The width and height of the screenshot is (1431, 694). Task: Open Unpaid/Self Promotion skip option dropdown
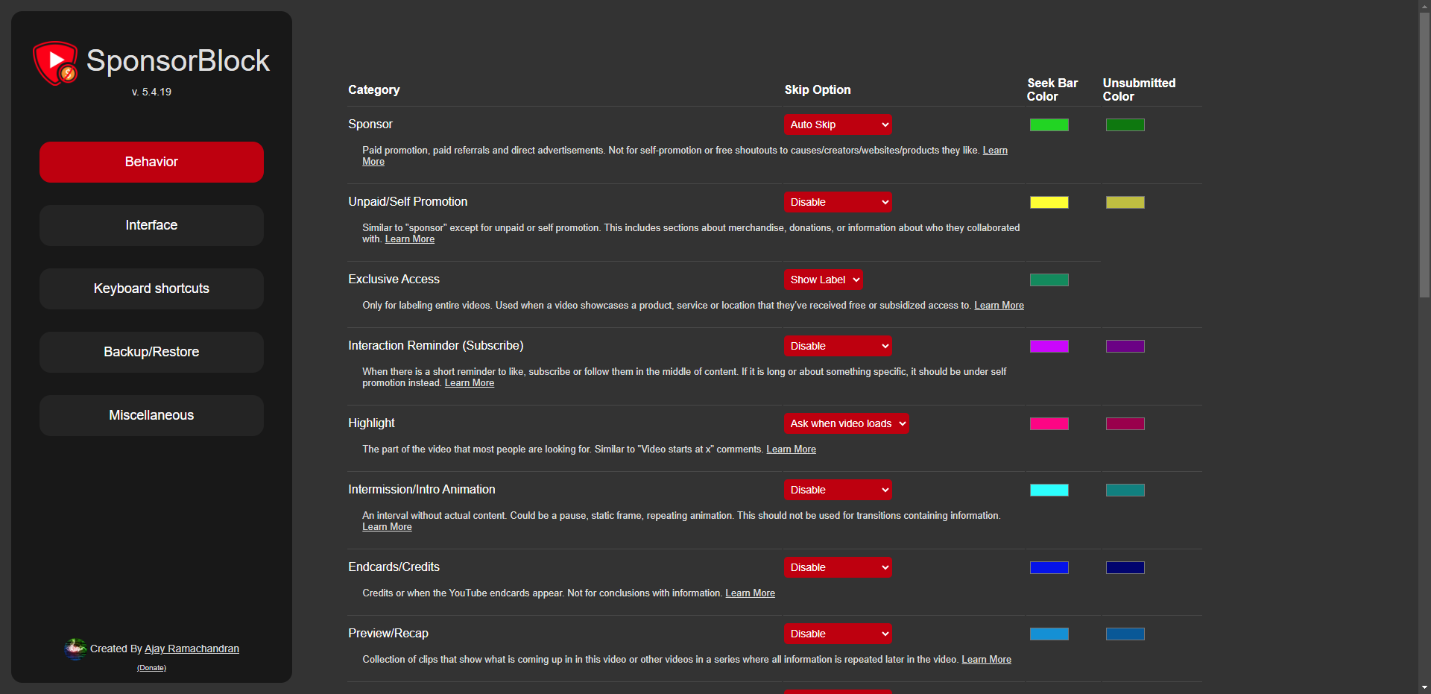coord(838,202)
